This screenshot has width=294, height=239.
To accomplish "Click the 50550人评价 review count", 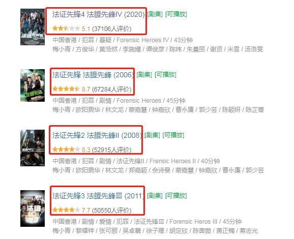I will [112, 210].
